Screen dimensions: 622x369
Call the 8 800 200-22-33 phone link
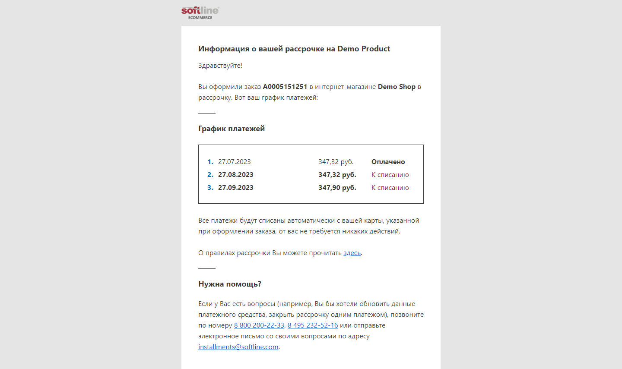[x=259, y=325]
